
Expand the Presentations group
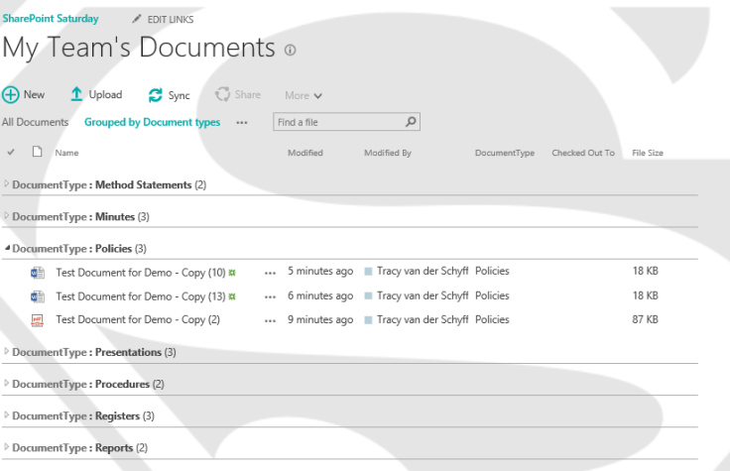tap(8, 352)
